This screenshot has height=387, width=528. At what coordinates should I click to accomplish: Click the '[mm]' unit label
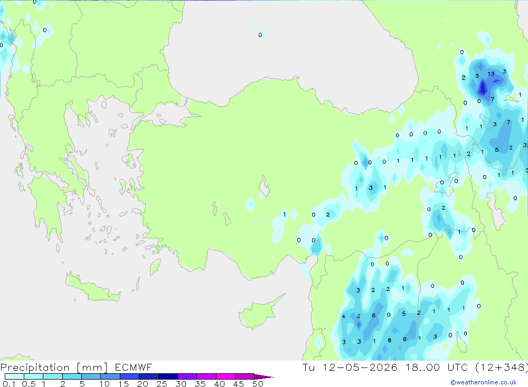(92, 367)
